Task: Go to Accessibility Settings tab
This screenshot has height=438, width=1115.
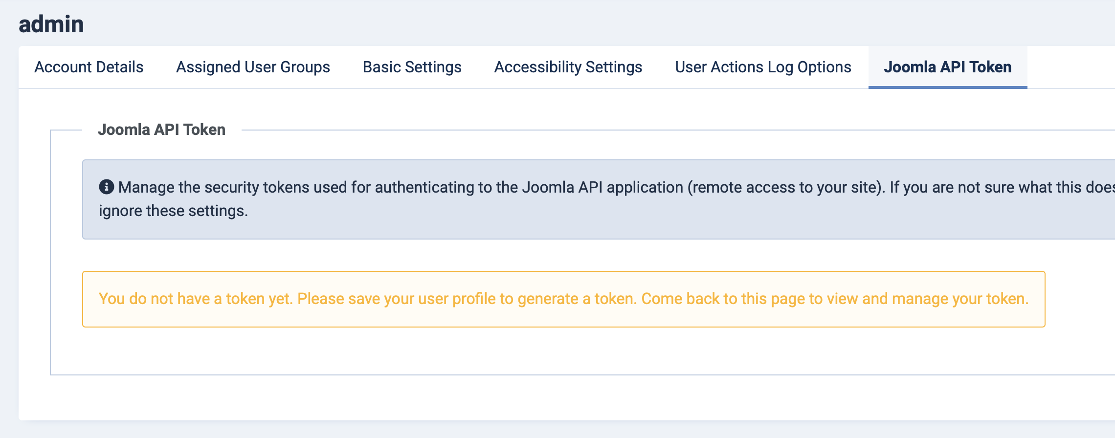Action: [x=568, y=67]
